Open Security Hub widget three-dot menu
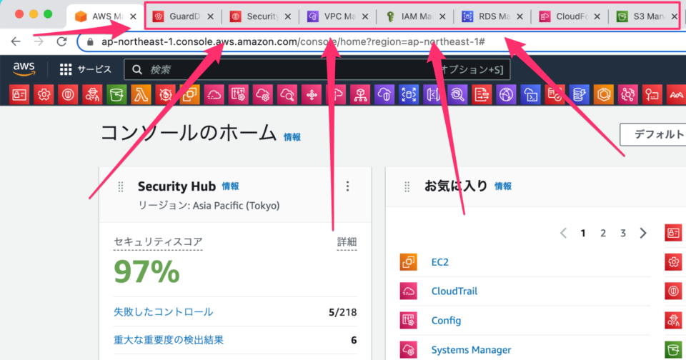The width and height of the screenshot is (686, 360). click(x=348, y=186)
